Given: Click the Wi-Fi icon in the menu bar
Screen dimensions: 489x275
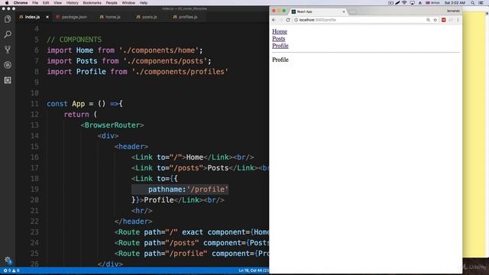Looking at the screenshot, I should 404,3.
